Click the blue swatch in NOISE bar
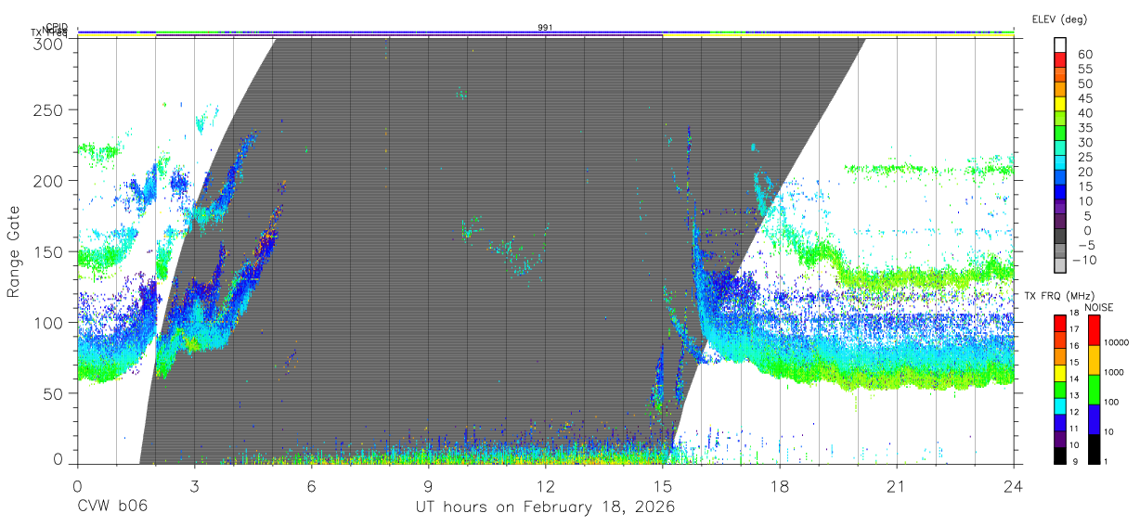This screenshot has width=1140, height=526. coord(1094,418)
